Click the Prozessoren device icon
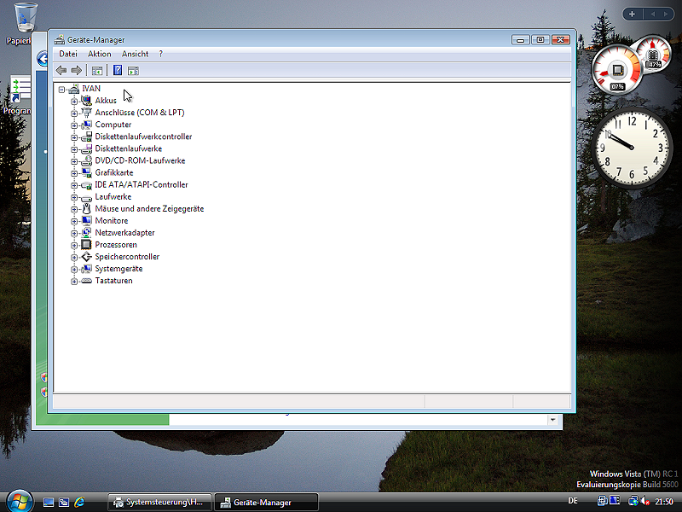This screenshot has height=512, width=682. (86, 245)
